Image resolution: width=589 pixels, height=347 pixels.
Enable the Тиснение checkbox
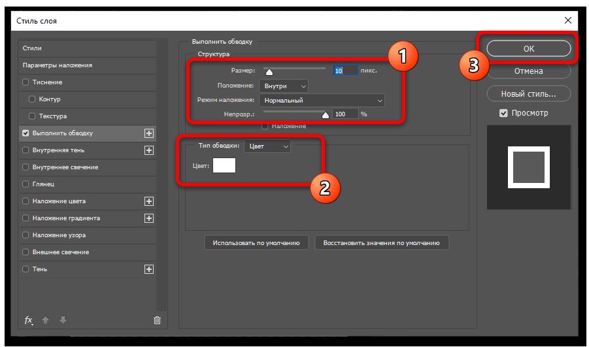pos(26,82)
